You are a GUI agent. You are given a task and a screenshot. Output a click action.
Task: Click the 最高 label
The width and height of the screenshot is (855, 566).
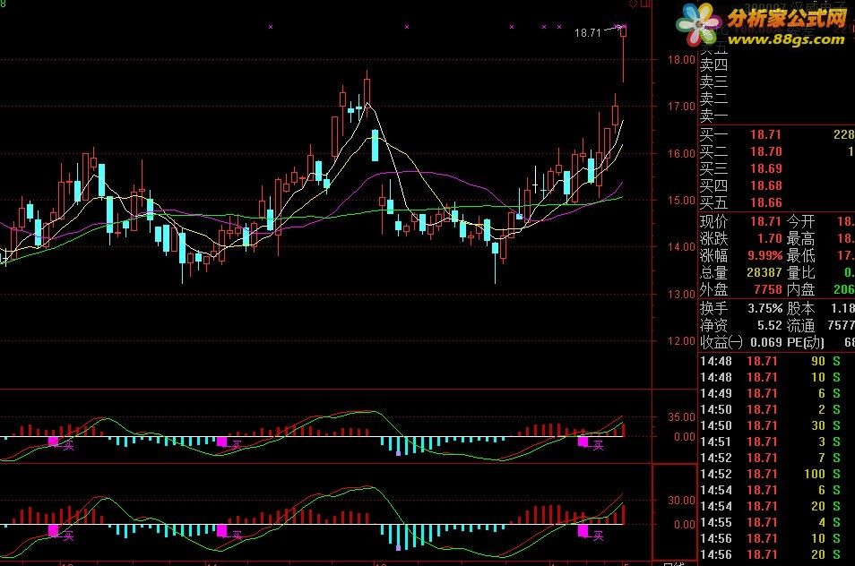(800, 238)
